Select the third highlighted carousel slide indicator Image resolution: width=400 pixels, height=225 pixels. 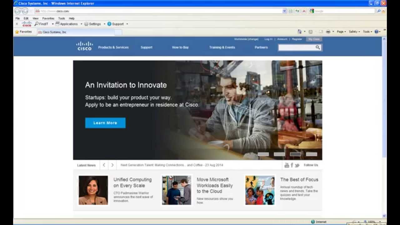[296, 154]
